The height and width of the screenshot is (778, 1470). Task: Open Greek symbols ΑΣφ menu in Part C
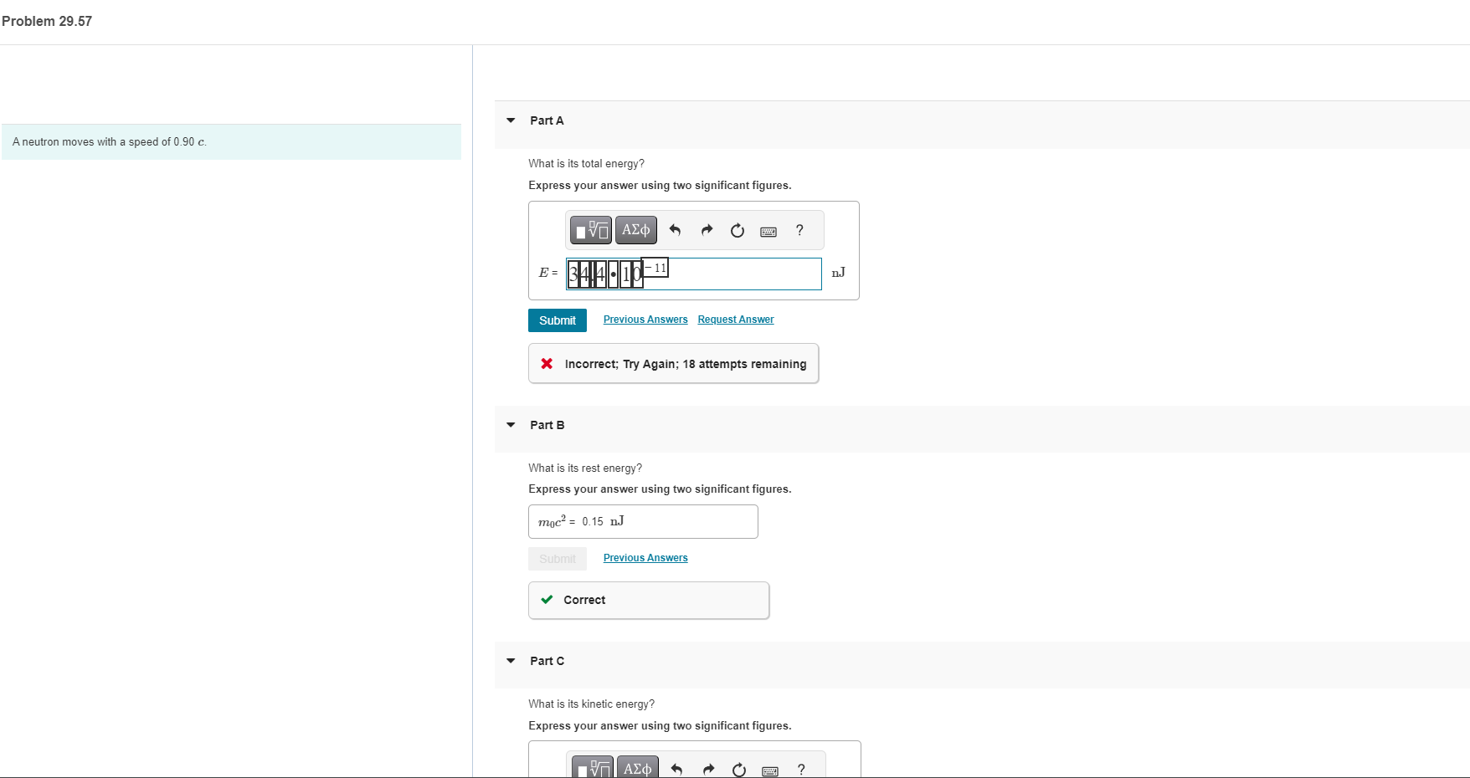pos(638,768)
